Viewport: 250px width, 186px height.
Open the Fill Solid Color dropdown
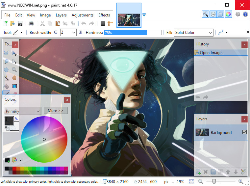coord(193,33)
